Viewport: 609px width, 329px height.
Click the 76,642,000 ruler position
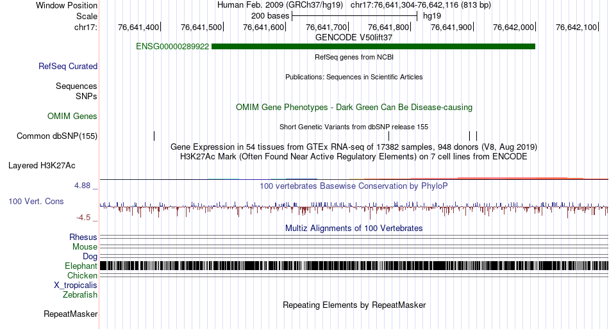[x=513, y=27]
